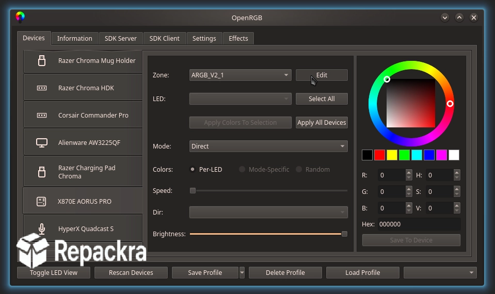Click the hue ring handle on color wheel
Screen dimensions: 495x294
450,104
